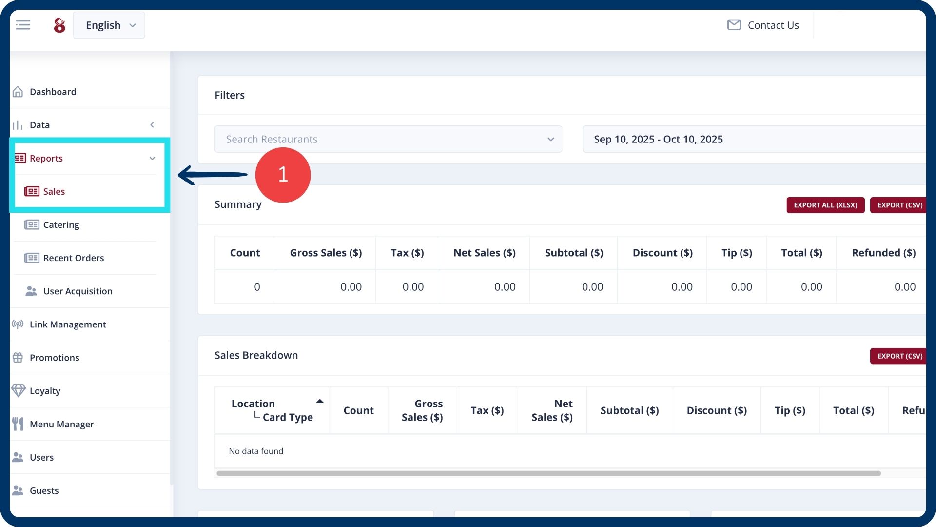Click the Promotions gift icon
Viewport: 936px width, 527px height.
tap(18, 357)
